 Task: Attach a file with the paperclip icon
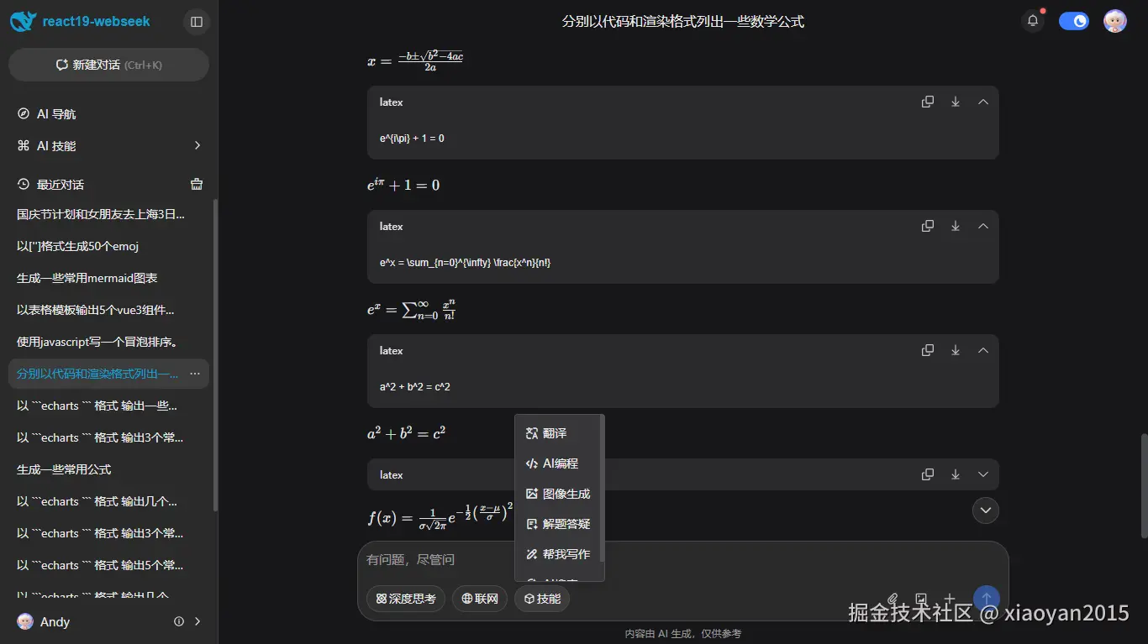[893, 599]
